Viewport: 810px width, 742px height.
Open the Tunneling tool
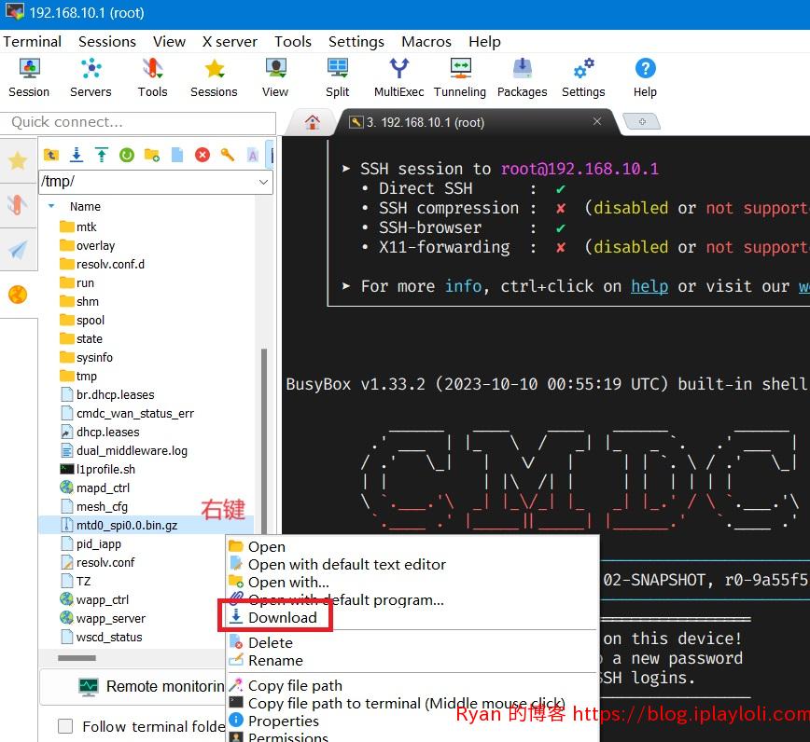(x=460, y=77)
